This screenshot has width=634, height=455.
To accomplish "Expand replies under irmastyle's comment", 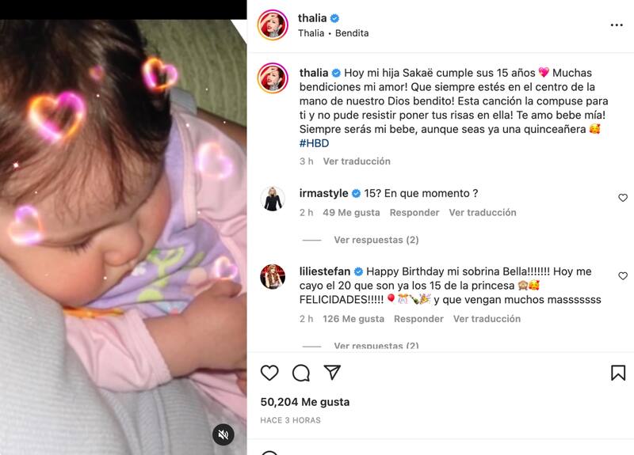I will tap(376, 240).
